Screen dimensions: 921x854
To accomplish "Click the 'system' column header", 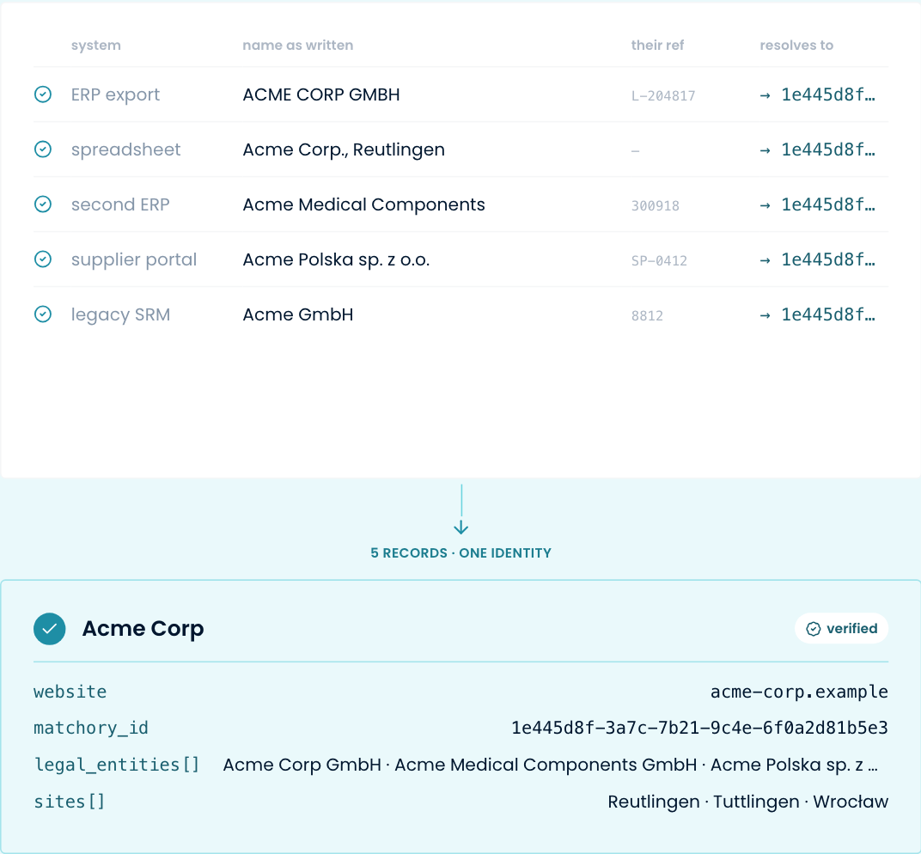I will coord(95,46).
